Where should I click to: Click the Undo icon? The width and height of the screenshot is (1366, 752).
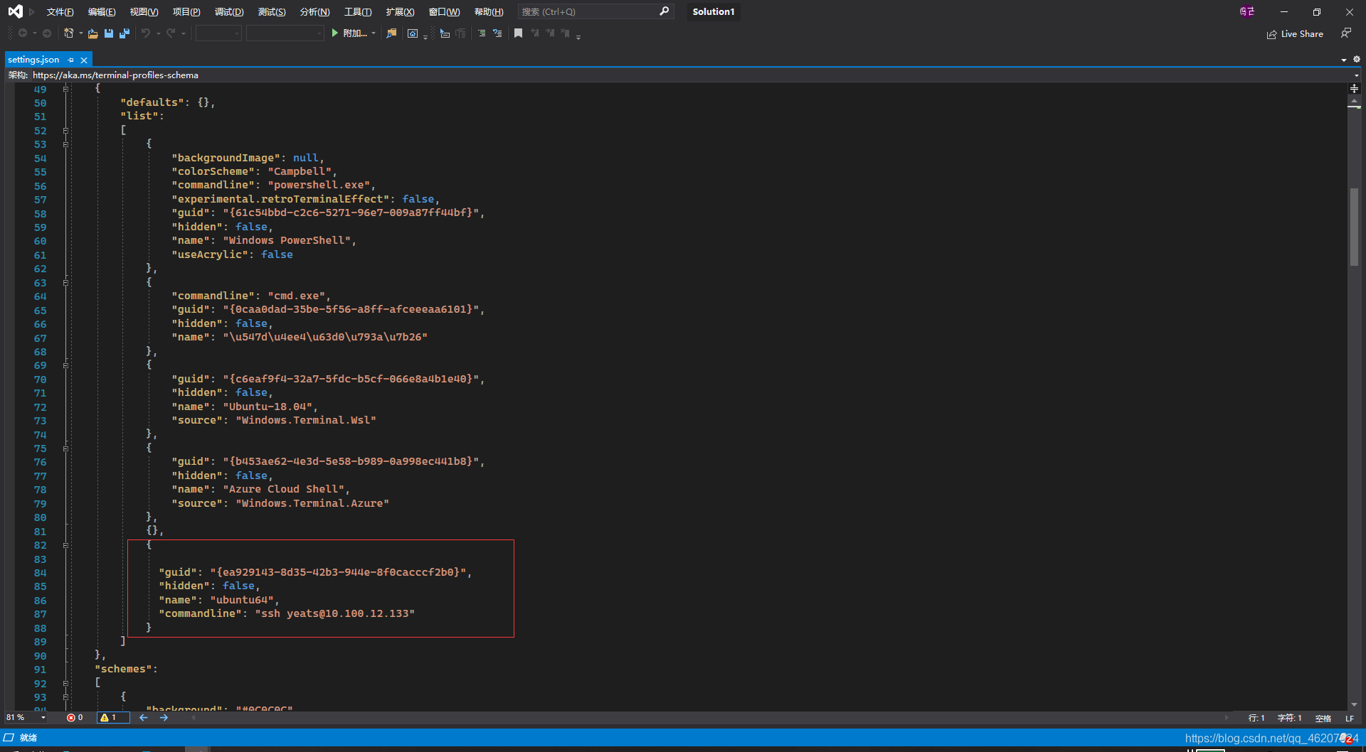(x=146, y=33)
